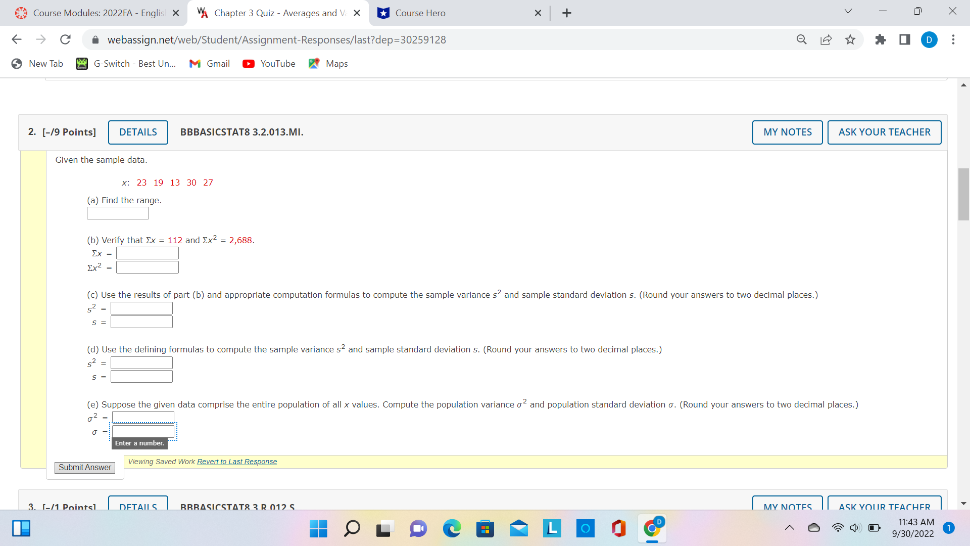This screenshot has width=970, height=546.
Task: Open the Revert to Last Response link
Action: click(236, 461)
